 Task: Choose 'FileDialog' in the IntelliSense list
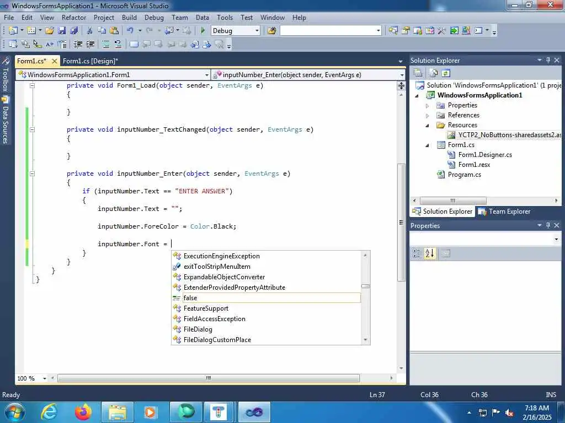tap(266, 329)
